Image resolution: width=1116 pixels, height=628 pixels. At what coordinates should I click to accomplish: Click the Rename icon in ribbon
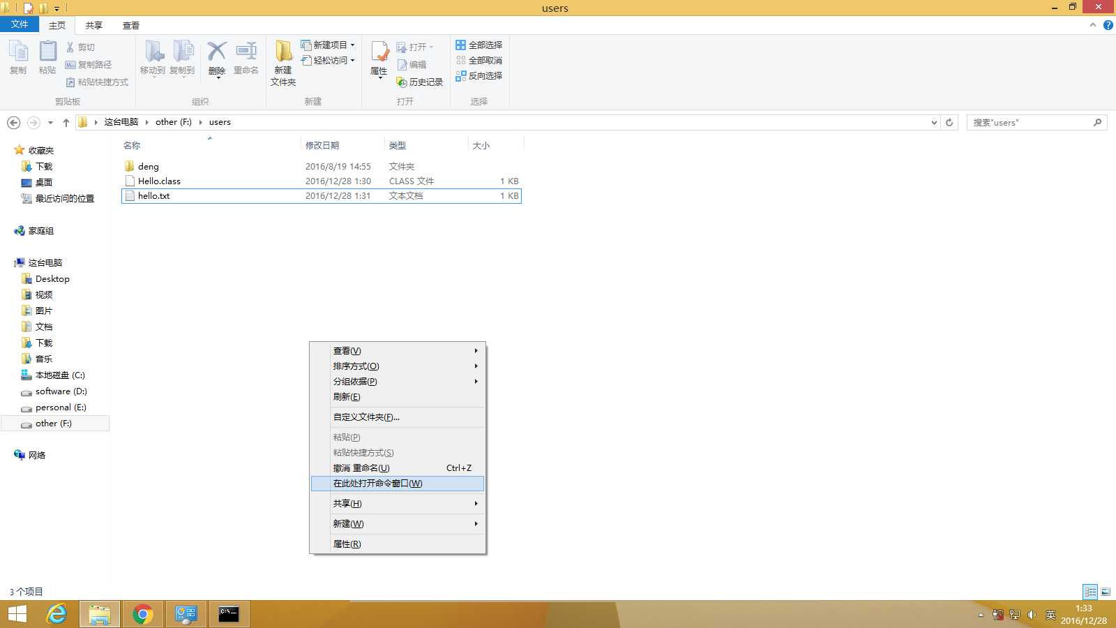246,57
